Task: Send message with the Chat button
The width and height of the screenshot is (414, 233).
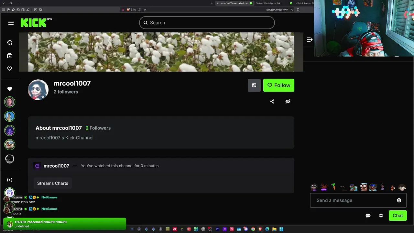Action: click(x=398, y=216)
